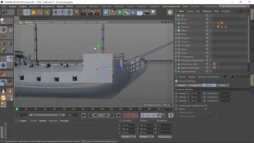
Task: Expand the Лестница object in the tree
Action: pyautogui.click(x=176, y=45)
